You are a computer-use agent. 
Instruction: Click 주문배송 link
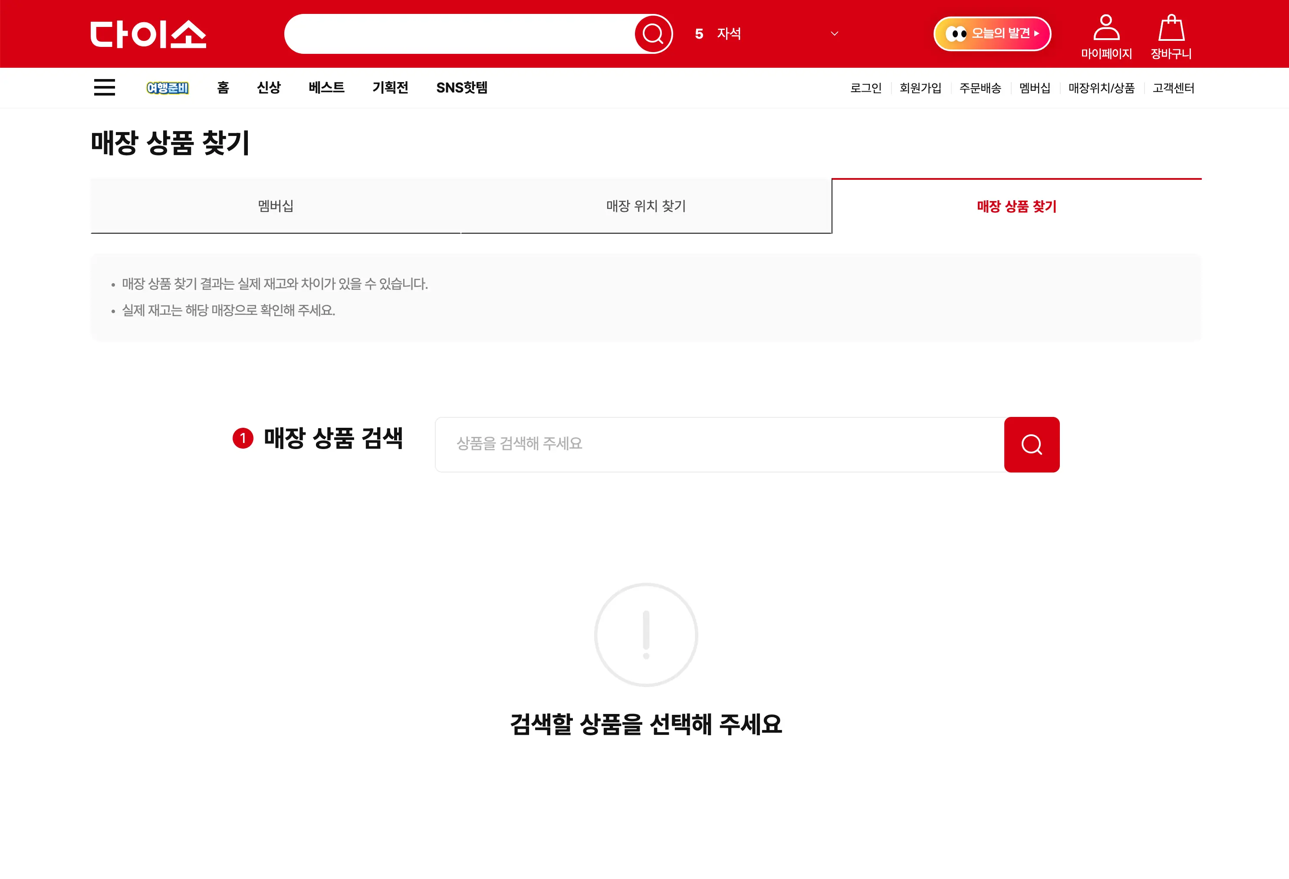[980, 88]
